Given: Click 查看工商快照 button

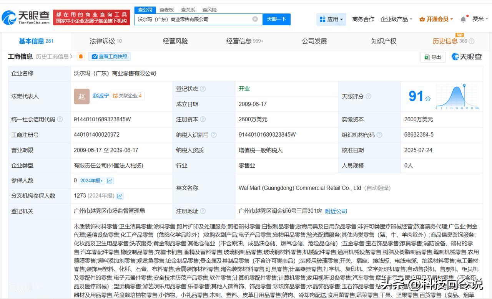Looking at the screenshot, I should (x=110, y=57).
